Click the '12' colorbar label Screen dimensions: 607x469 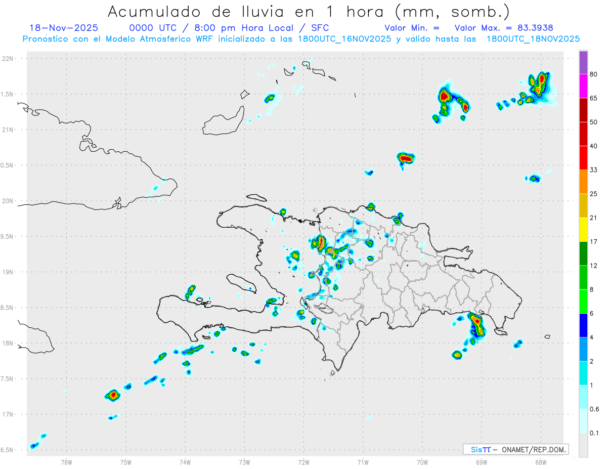pos(594,266)
